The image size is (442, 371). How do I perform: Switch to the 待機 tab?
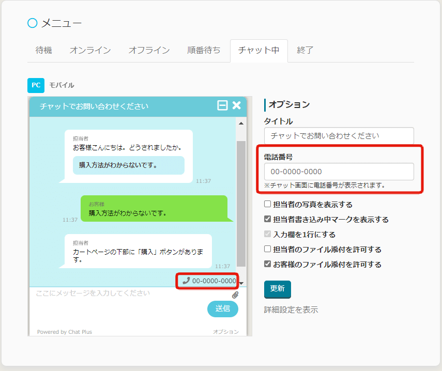click(44, 51)
